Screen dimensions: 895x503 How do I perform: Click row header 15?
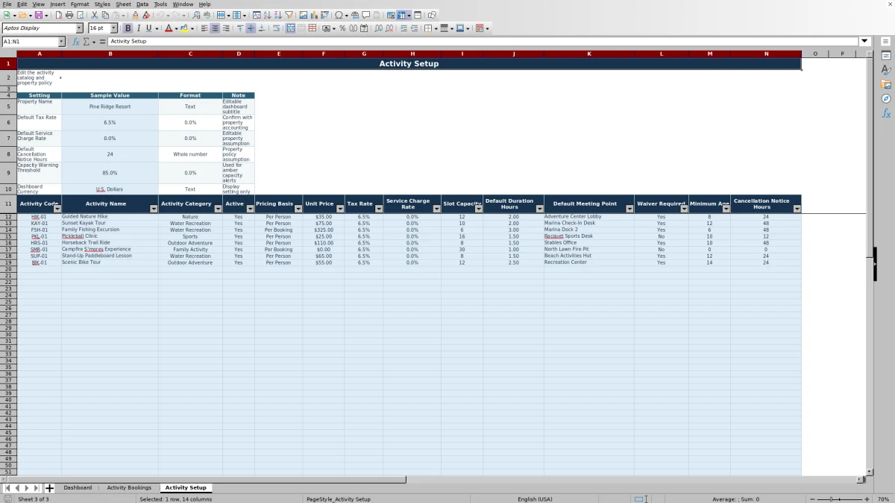coord(8,236)
